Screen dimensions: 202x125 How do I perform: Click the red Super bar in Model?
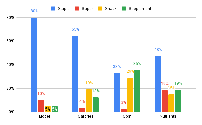41,106
